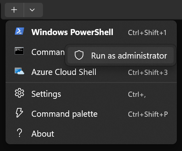Open the Command palette entry
182x151 pixels.
click(x=91, y=114)
